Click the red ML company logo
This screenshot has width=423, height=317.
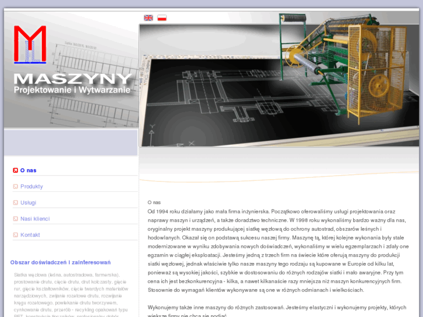pos(30,45)
